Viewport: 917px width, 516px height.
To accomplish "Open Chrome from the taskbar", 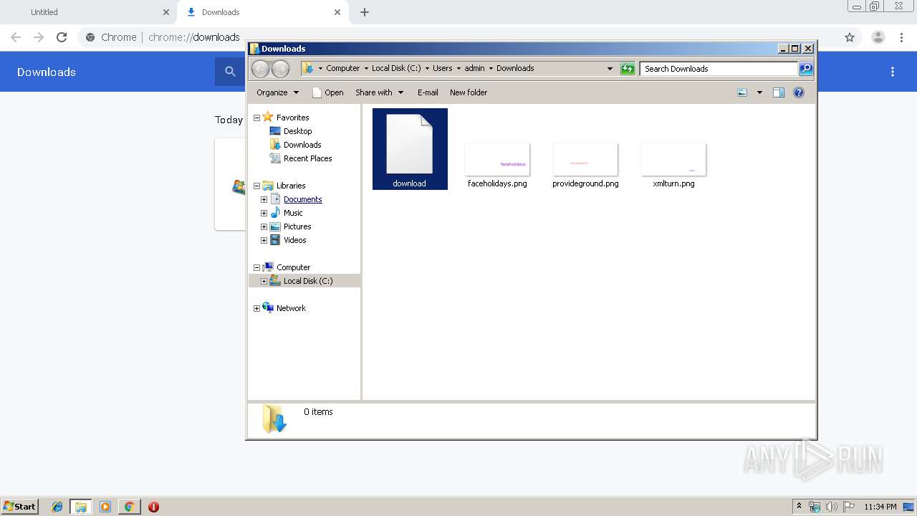I will point(129,507).
